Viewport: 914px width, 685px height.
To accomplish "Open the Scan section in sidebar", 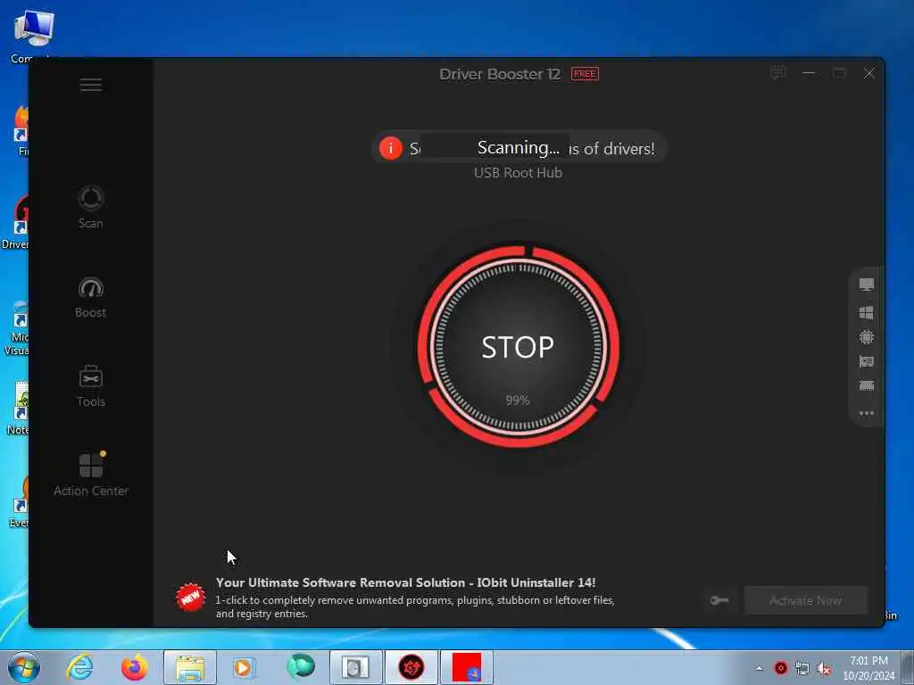I will [x=91, y=207].
